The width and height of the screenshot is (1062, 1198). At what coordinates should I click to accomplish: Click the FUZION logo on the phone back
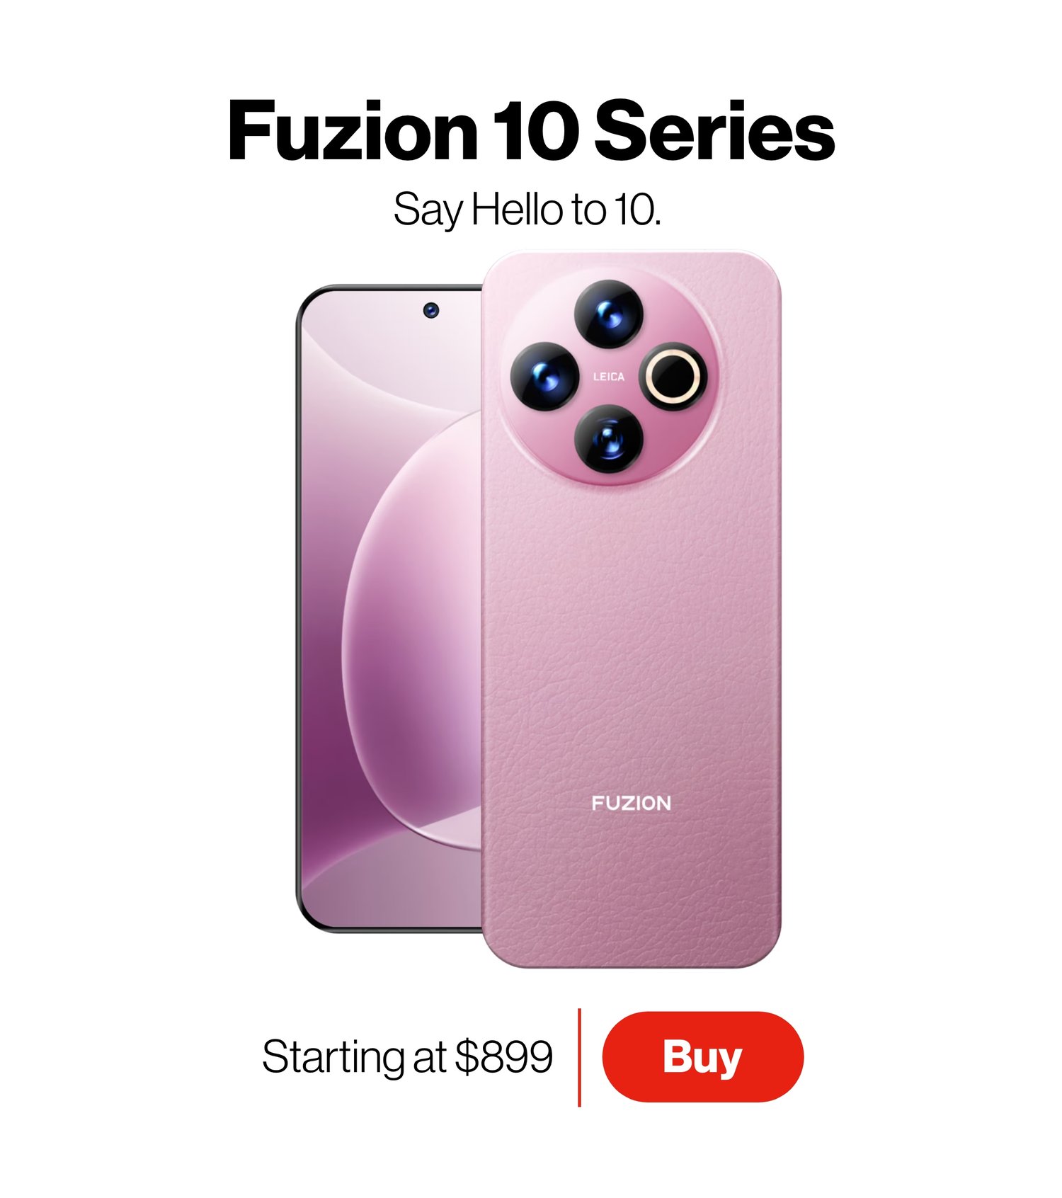pos(631,803)
